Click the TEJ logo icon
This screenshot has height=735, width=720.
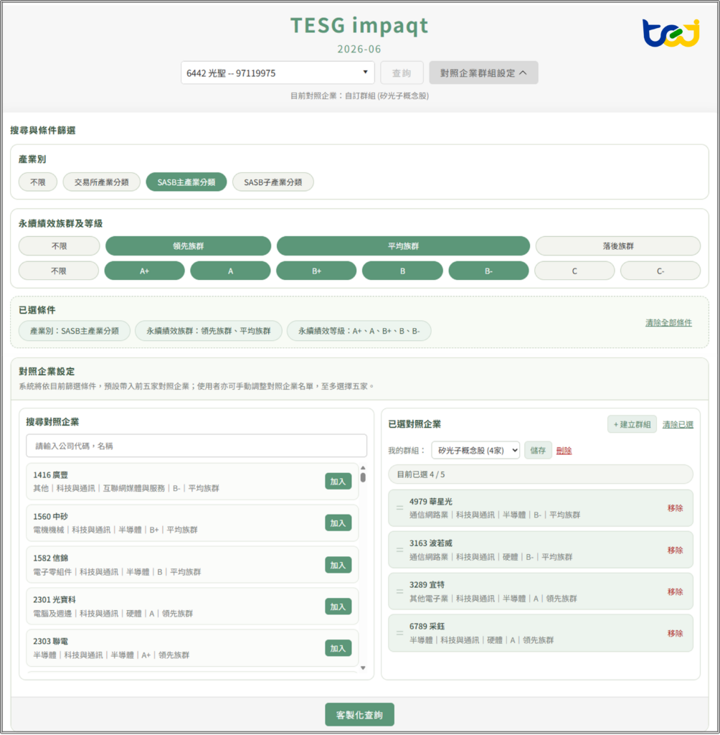pos(671,33)
